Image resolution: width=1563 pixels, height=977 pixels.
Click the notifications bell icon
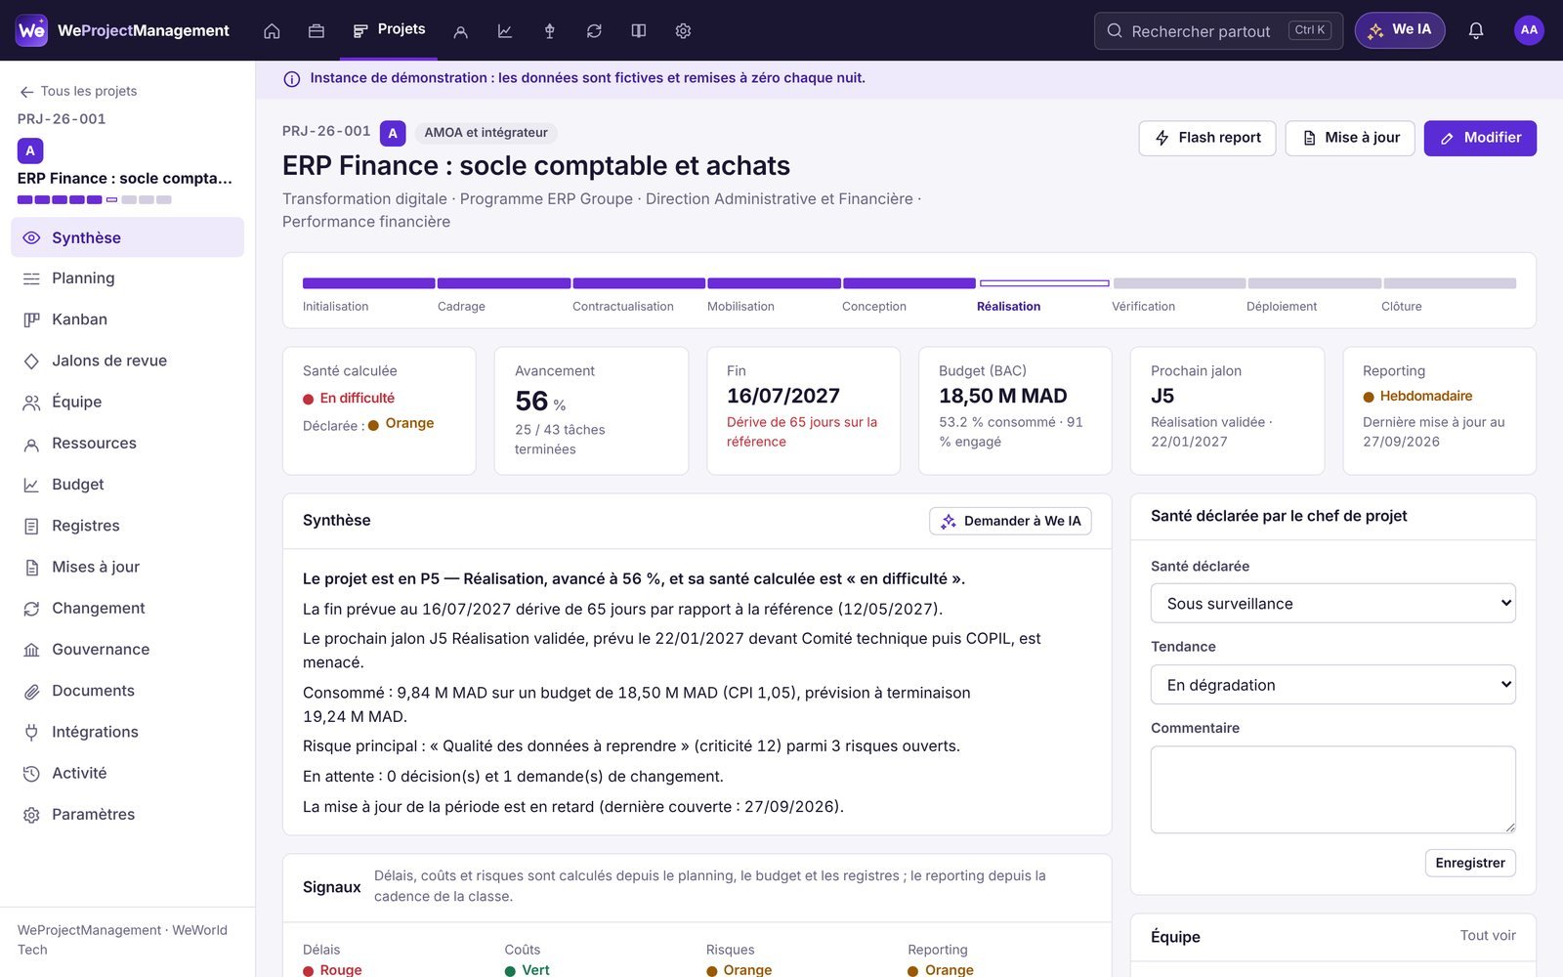click(1476, 30)
